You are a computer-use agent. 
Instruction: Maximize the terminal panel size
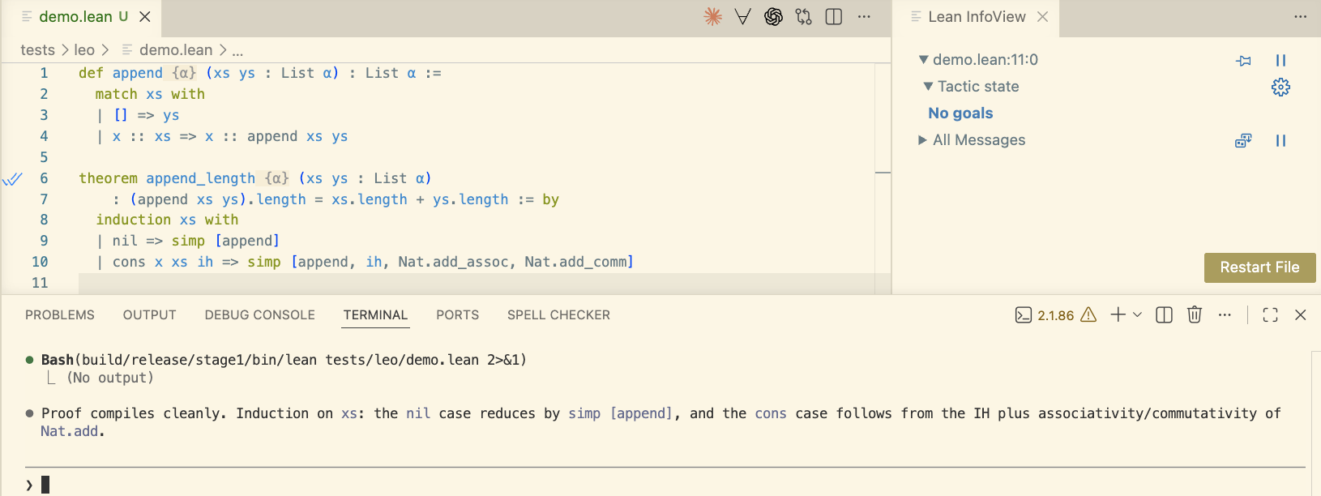(1270, 315)
